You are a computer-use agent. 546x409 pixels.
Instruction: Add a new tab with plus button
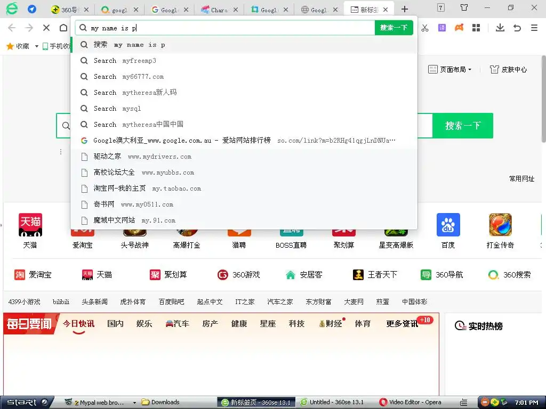pyautogui.click(x=405, y=9)
